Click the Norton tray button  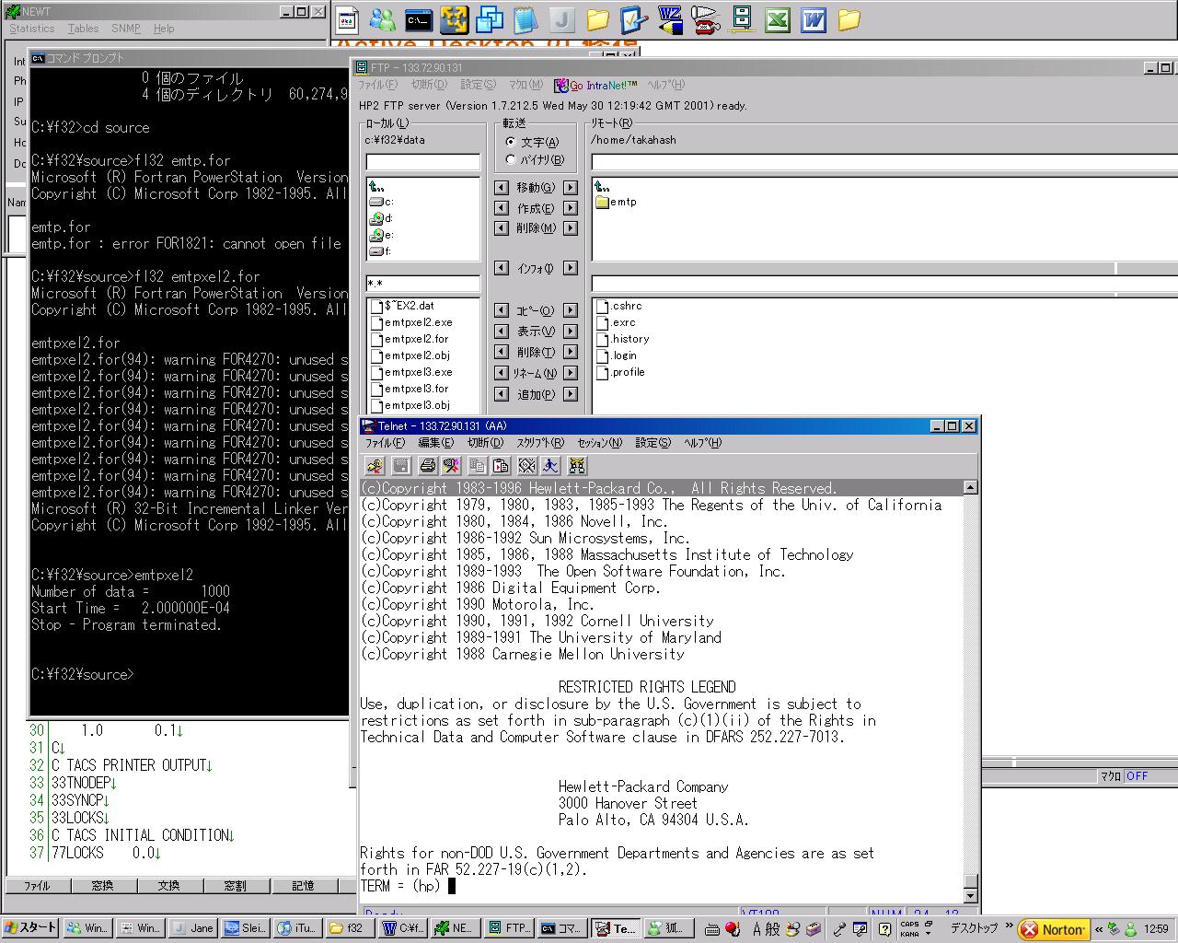pyautogui.click(x=1054, y=929)
